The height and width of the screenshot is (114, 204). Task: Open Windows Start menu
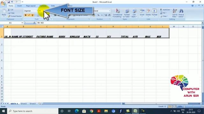pyautogui.click(x=4, y=111)
